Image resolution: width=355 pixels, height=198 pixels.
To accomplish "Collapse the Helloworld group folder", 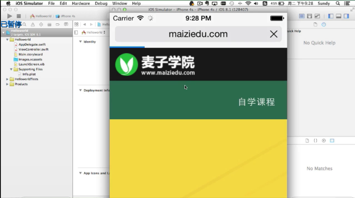I will coord(7,40).
